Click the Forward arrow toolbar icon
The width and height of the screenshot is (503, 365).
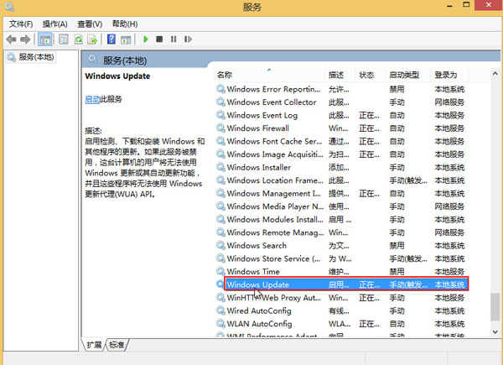[25, 39]
